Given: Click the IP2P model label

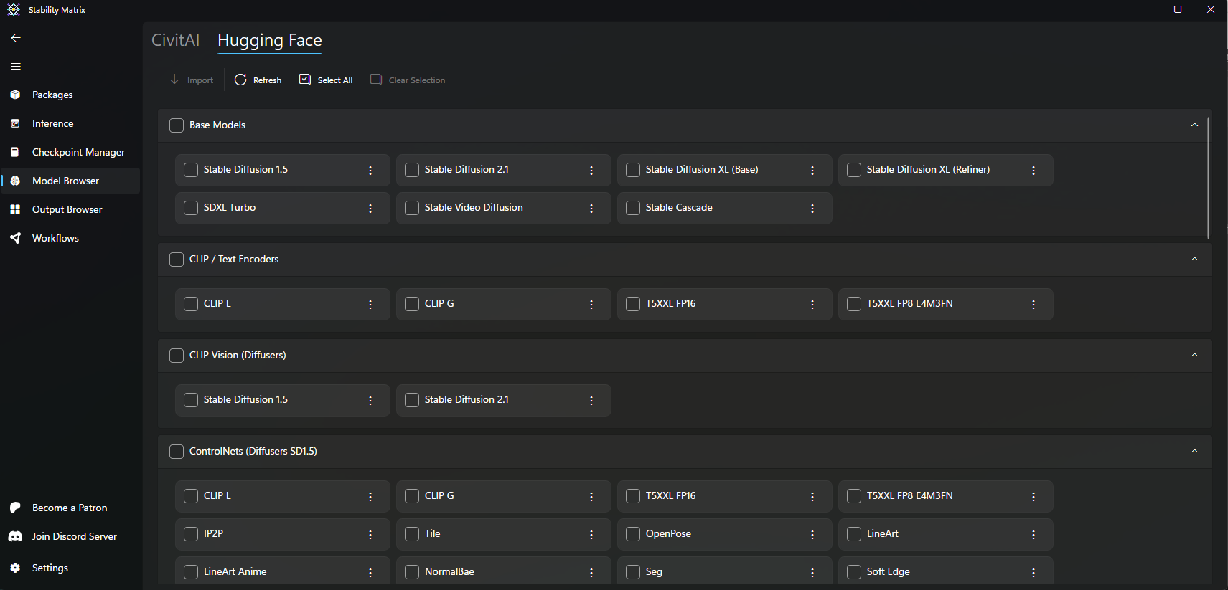Looking at the screenshot, I should coord(213,533).
